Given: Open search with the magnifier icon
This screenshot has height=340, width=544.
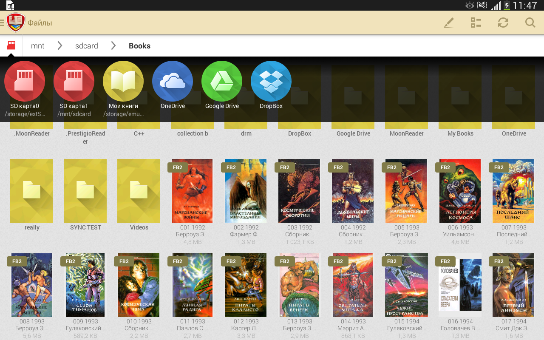Looking at the screenshot, I should point(530,22).
